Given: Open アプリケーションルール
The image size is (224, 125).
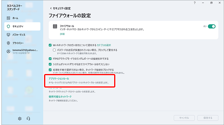Looking at the screenshot, I should pos(59,79).
